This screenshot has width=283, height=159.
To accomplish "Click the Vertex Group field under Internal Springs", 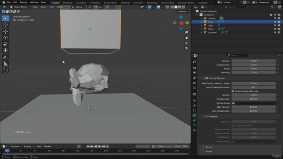I will 253,103.
